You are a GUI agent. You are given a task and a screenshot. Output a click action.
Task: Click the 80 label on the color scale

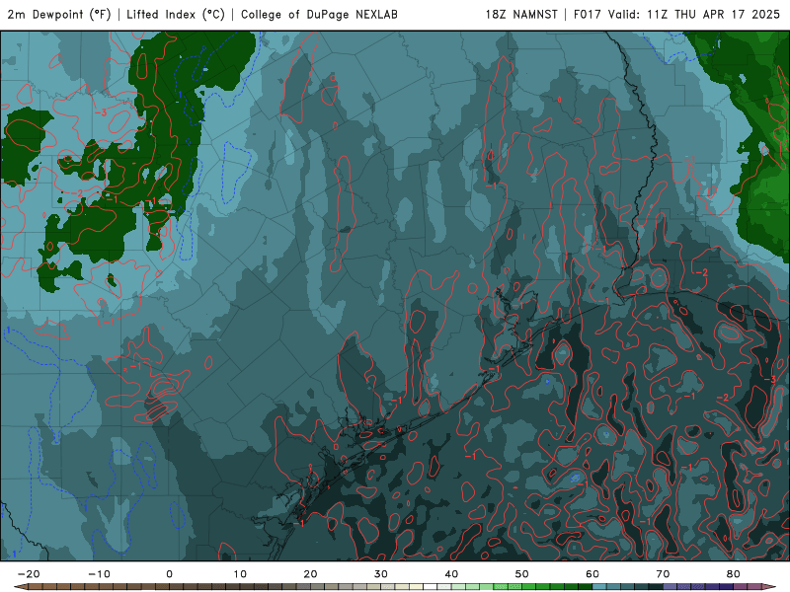734,574
